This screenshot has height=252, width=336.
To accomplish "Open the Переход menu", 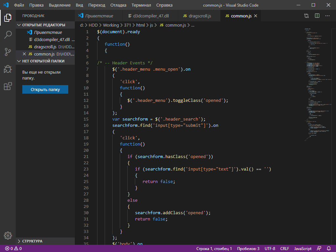I will [97, 5].
